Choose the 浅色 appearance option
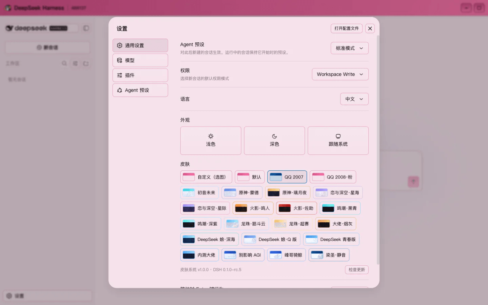This screenshot has height=305, width=488. tap(211, 141)
